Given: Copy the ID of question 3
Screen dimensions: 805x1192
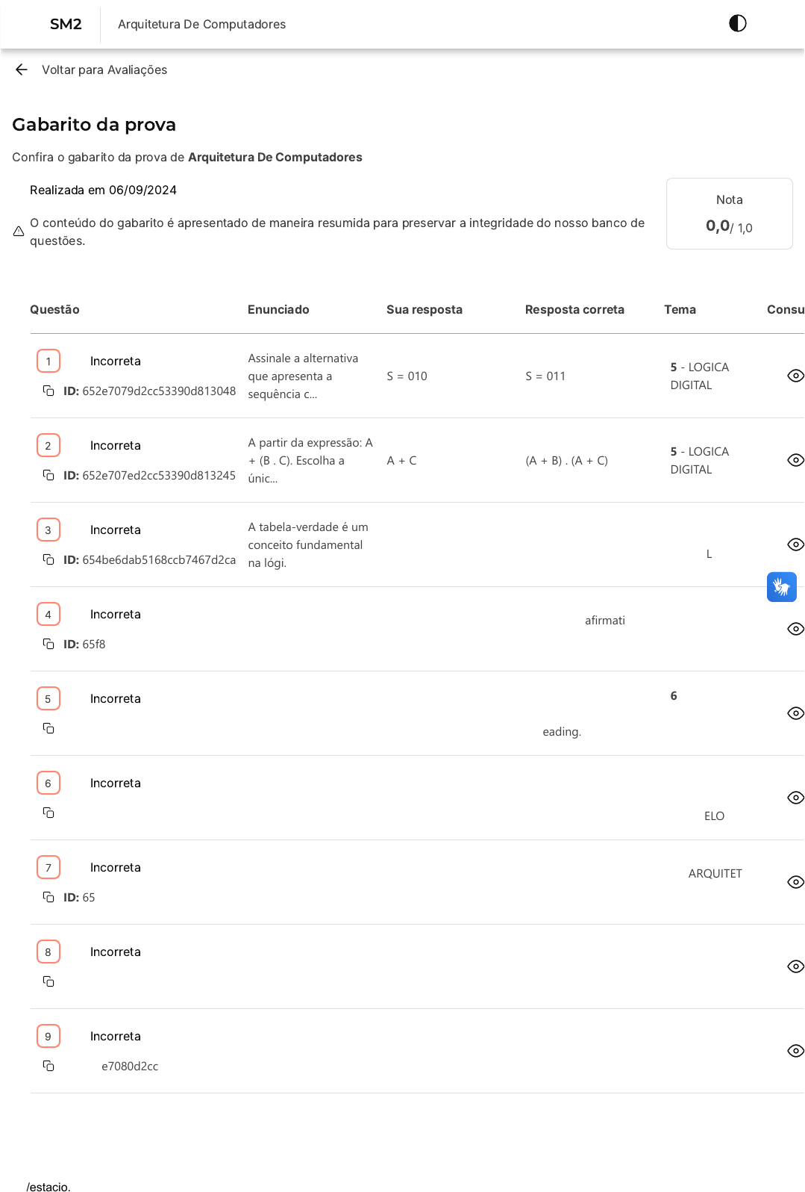Looking at the screenshot, I should tap(48, 559).
